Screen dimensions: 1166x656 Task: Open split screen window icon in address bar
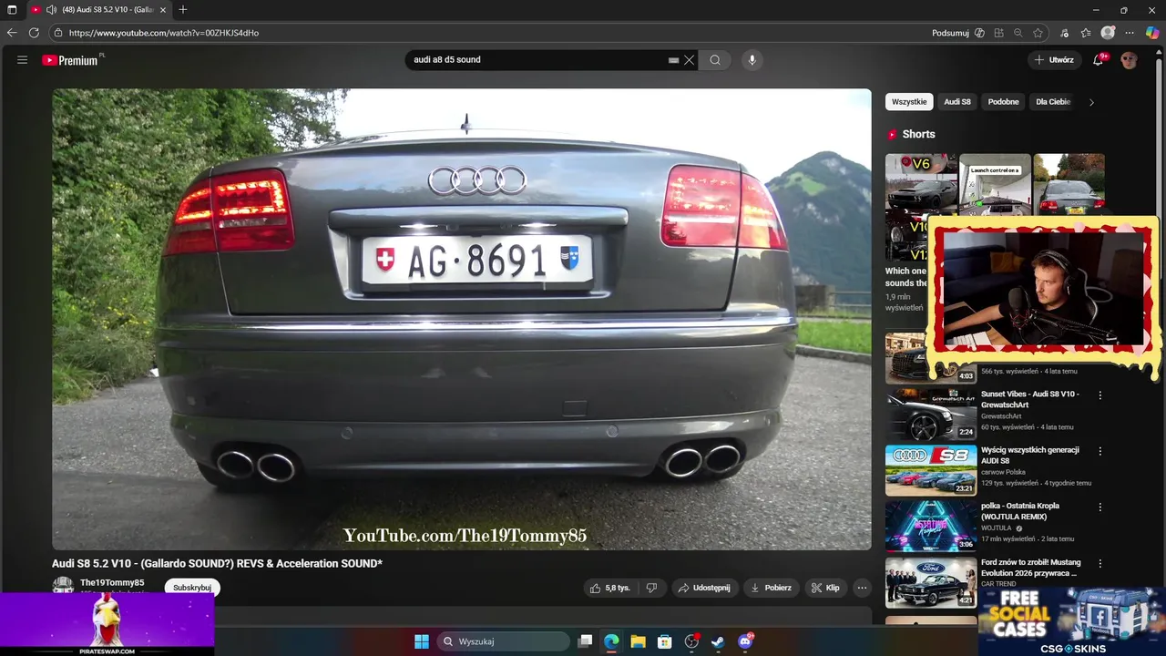999,33
